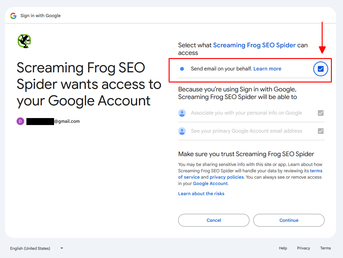The image size is (343, 258).
Task: Open the Help link in footer
Action: [x=283, y=248]
